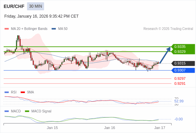Click the Jan 15 axis label

pos(52,128)
